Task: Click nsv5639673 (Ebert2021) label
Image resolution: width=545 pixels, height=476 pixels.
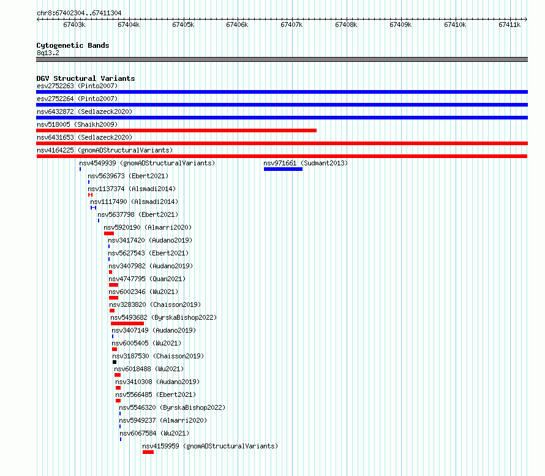Action: pos(128,176)
